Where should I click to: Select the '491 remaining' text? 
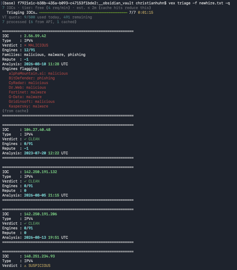(78, 17)
